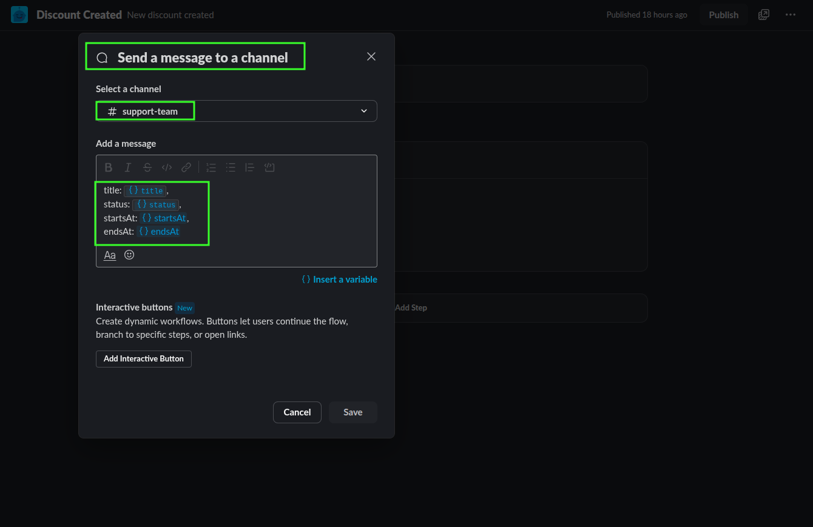813x527 pixels.
Task: Click the startsAt variable token
Action: (x=164, y=218)
